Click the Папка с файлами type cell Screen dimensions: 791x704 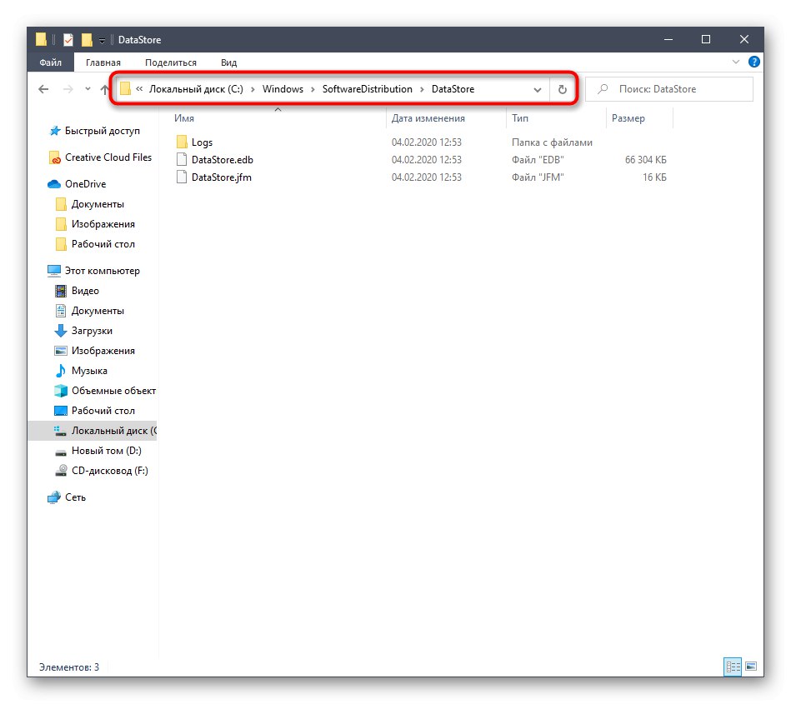coord(552,142)
